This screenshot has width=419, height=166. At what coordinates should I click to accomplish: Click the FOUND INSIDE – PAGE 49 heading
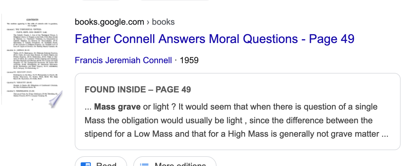coord(138,89)
